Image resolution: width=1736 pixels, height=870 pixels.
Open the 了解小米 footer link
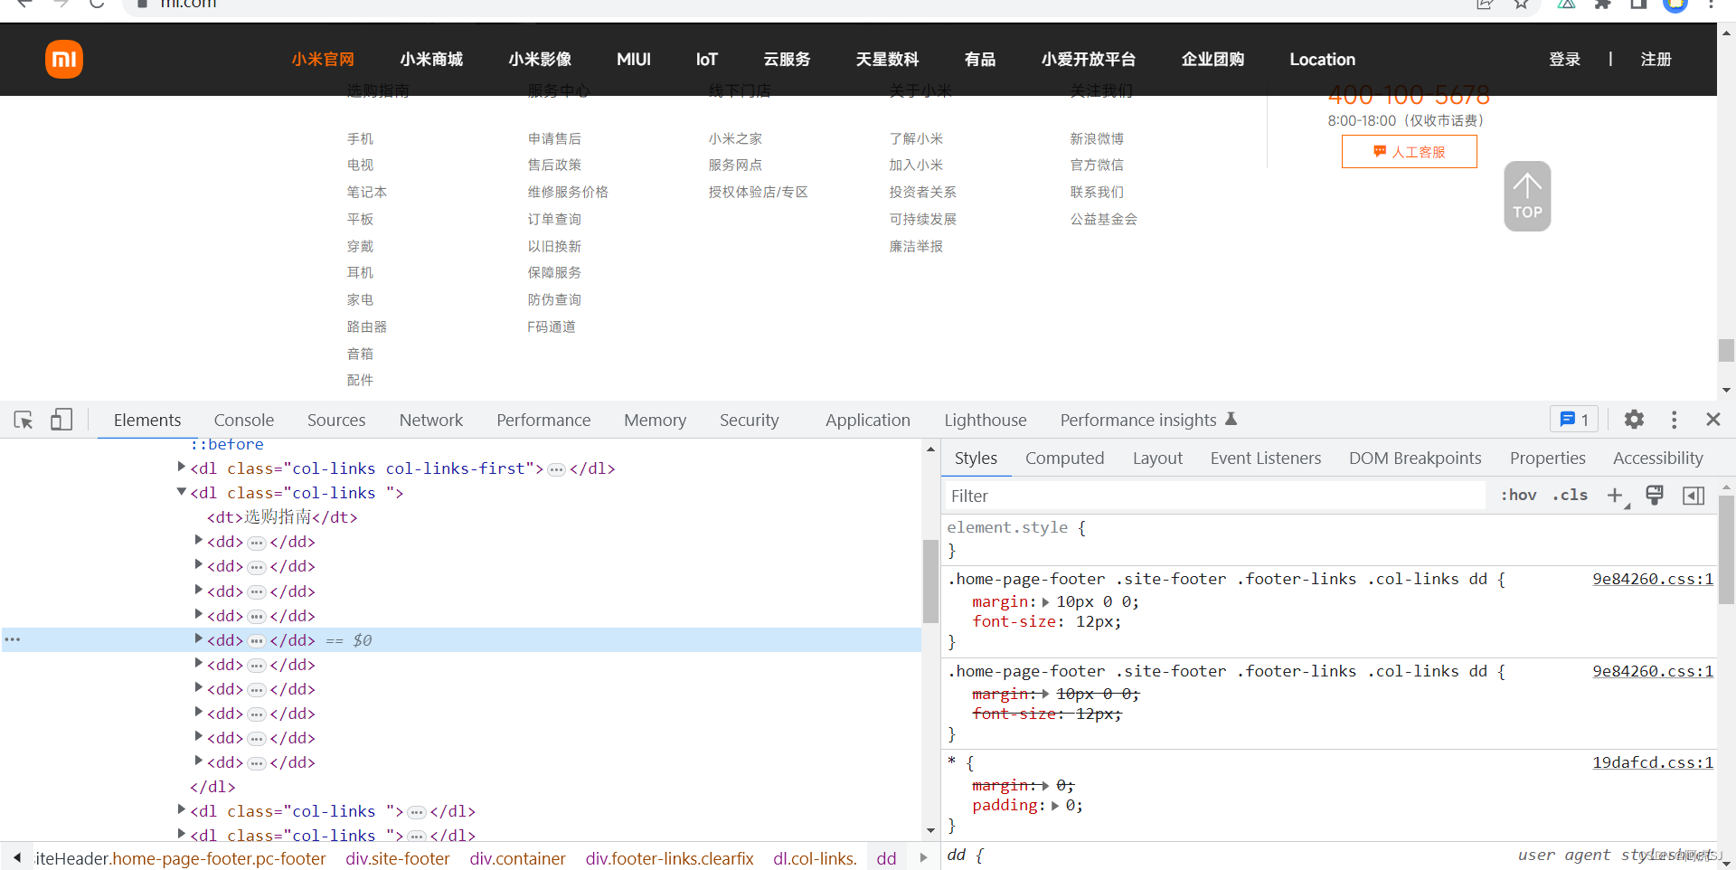(x=916, y=138)
